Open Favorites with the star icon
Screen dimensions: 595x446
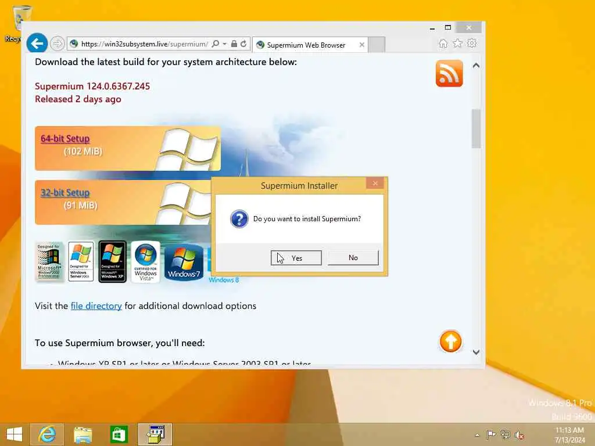tap(458, 43)
